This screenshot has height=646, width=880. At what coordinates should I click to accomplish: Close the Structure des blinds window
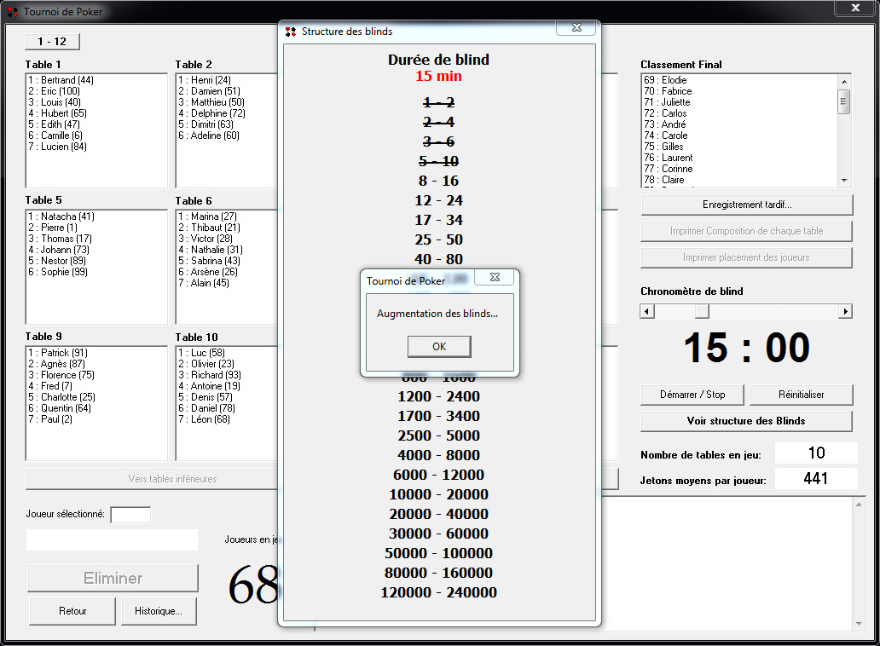point(576,28)
